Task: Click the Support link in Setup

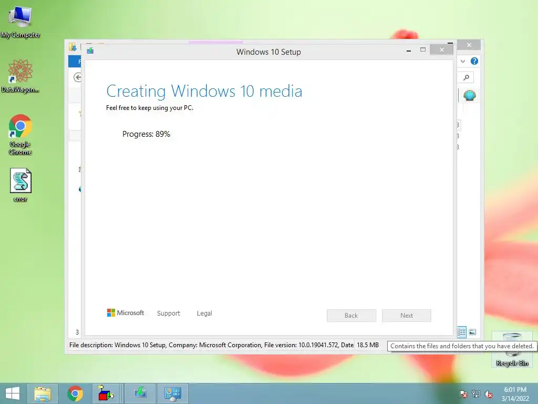Action: click(169, 314)
